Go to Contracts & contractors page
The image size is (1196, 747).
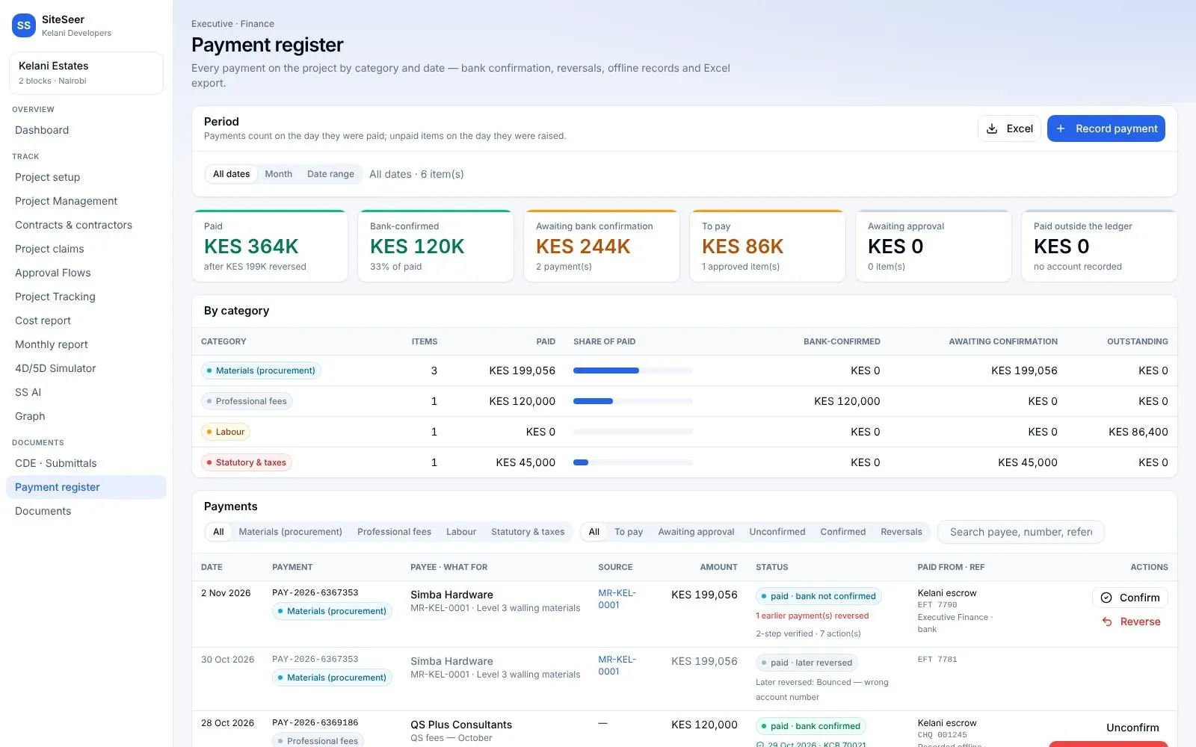tap(86, 225)
